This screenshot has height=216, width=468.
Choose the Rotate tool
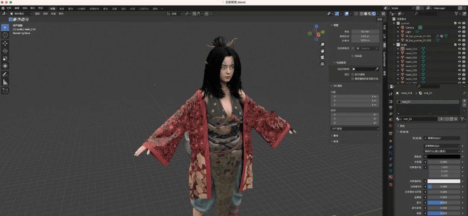coord(5,51)
